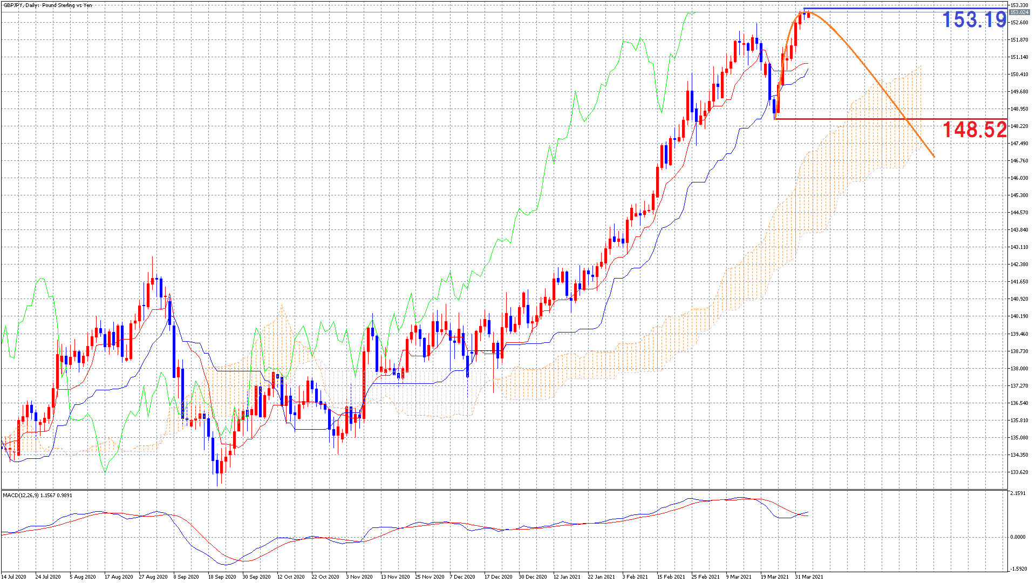Click the 13 Nov 2020 date label
Image resolution: width=1036 pixels, height=583 pixels.
click(395, 577)
